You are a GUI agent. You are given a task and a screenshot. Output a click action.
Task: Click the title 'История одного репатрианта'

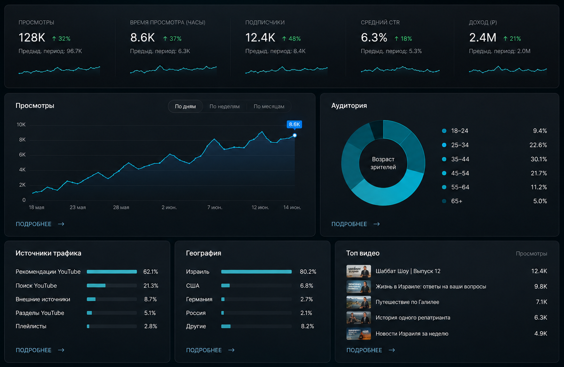click(413, 318)
